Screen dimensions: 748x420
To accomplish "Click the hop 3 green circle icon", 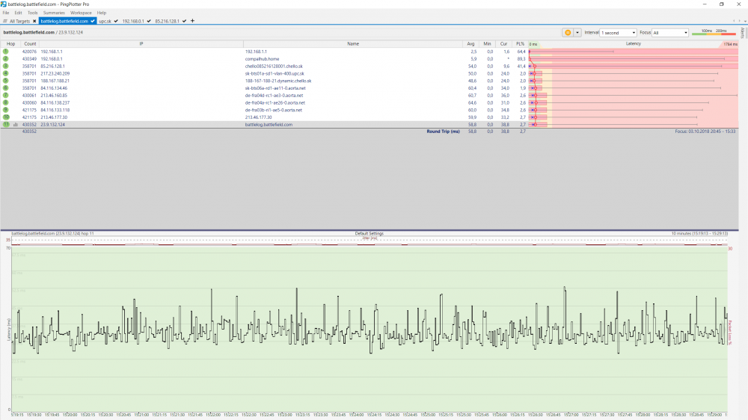I will (6, 67).
